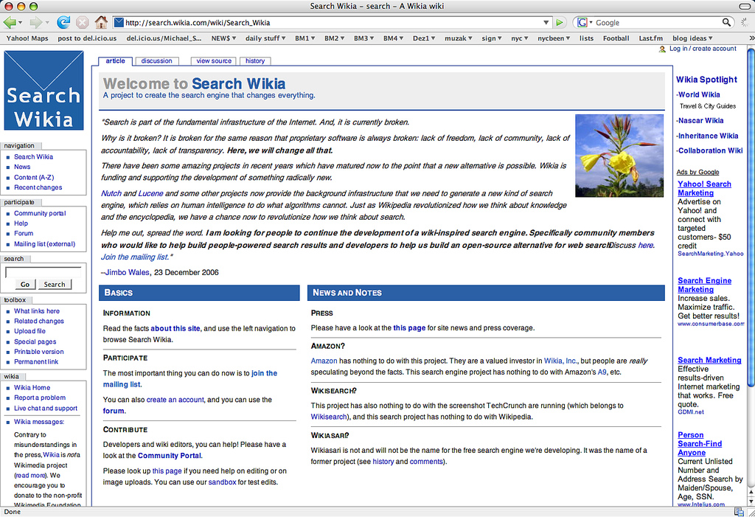Click the green Go arrow beside address bar
Viewport: 755px width, 517px height.
tap(560, 22)
